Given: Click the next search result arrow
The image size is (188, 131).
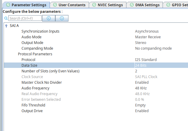Looking at the screenshot, I should [62, 18].
